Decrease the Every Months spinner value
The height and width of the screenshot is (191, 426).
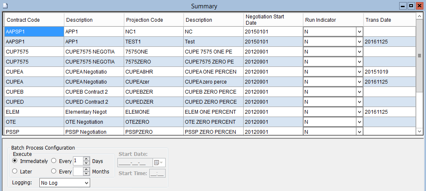pyautogui.click(x=86, y=173)
